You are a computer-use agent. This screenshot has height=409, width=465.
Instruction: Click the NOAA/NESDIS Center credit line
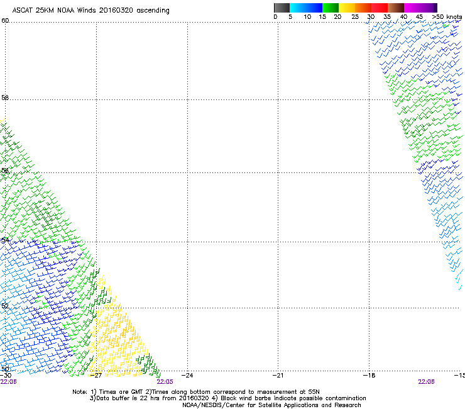pyautogui.click(x=271, y=405)
